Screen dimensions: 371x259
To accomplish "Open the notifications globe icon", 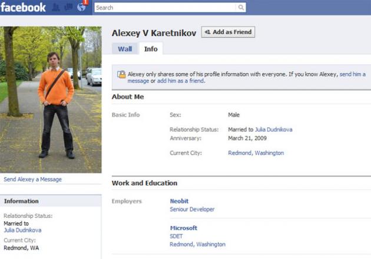I will (81, 7).
